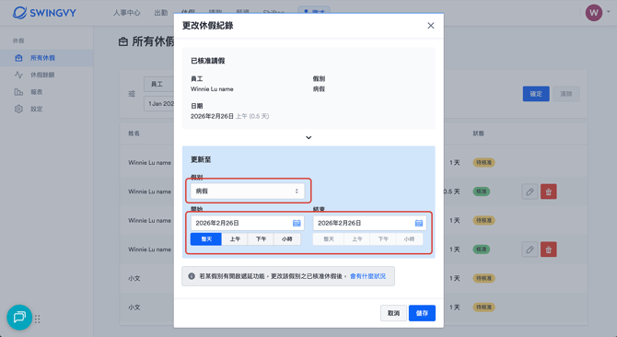Select 小時 for the start date
617x337 pixels.
[286, 239]
